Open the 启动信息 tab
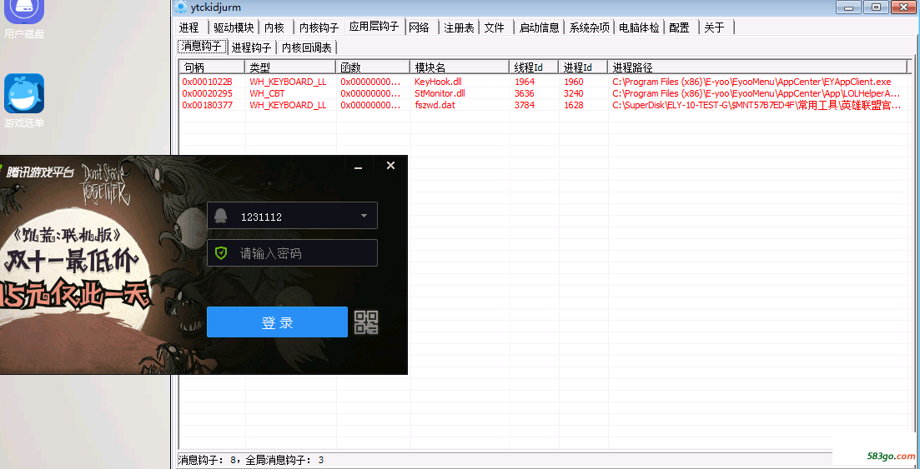The image size is (920, 469). tap(539, 27)
